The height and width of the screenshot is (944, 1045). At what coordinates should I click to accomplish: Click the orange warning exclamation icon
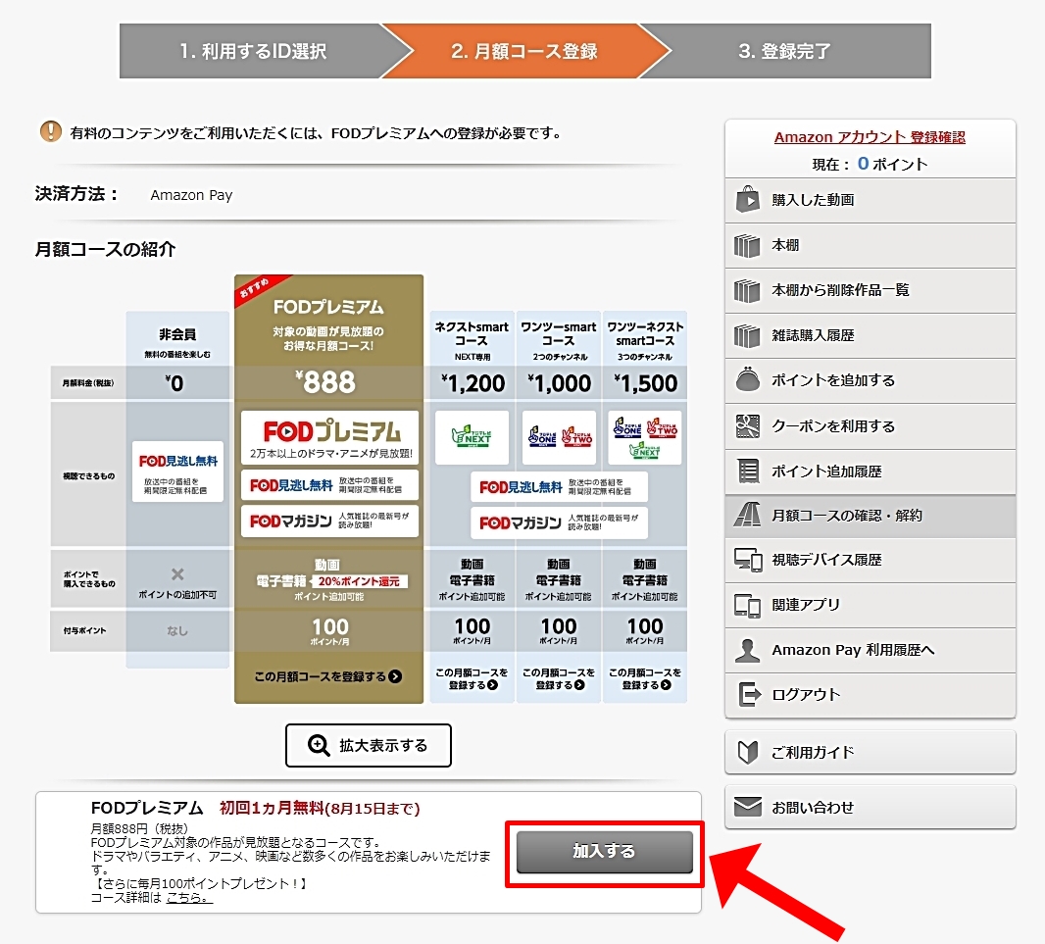pos(51,131)
